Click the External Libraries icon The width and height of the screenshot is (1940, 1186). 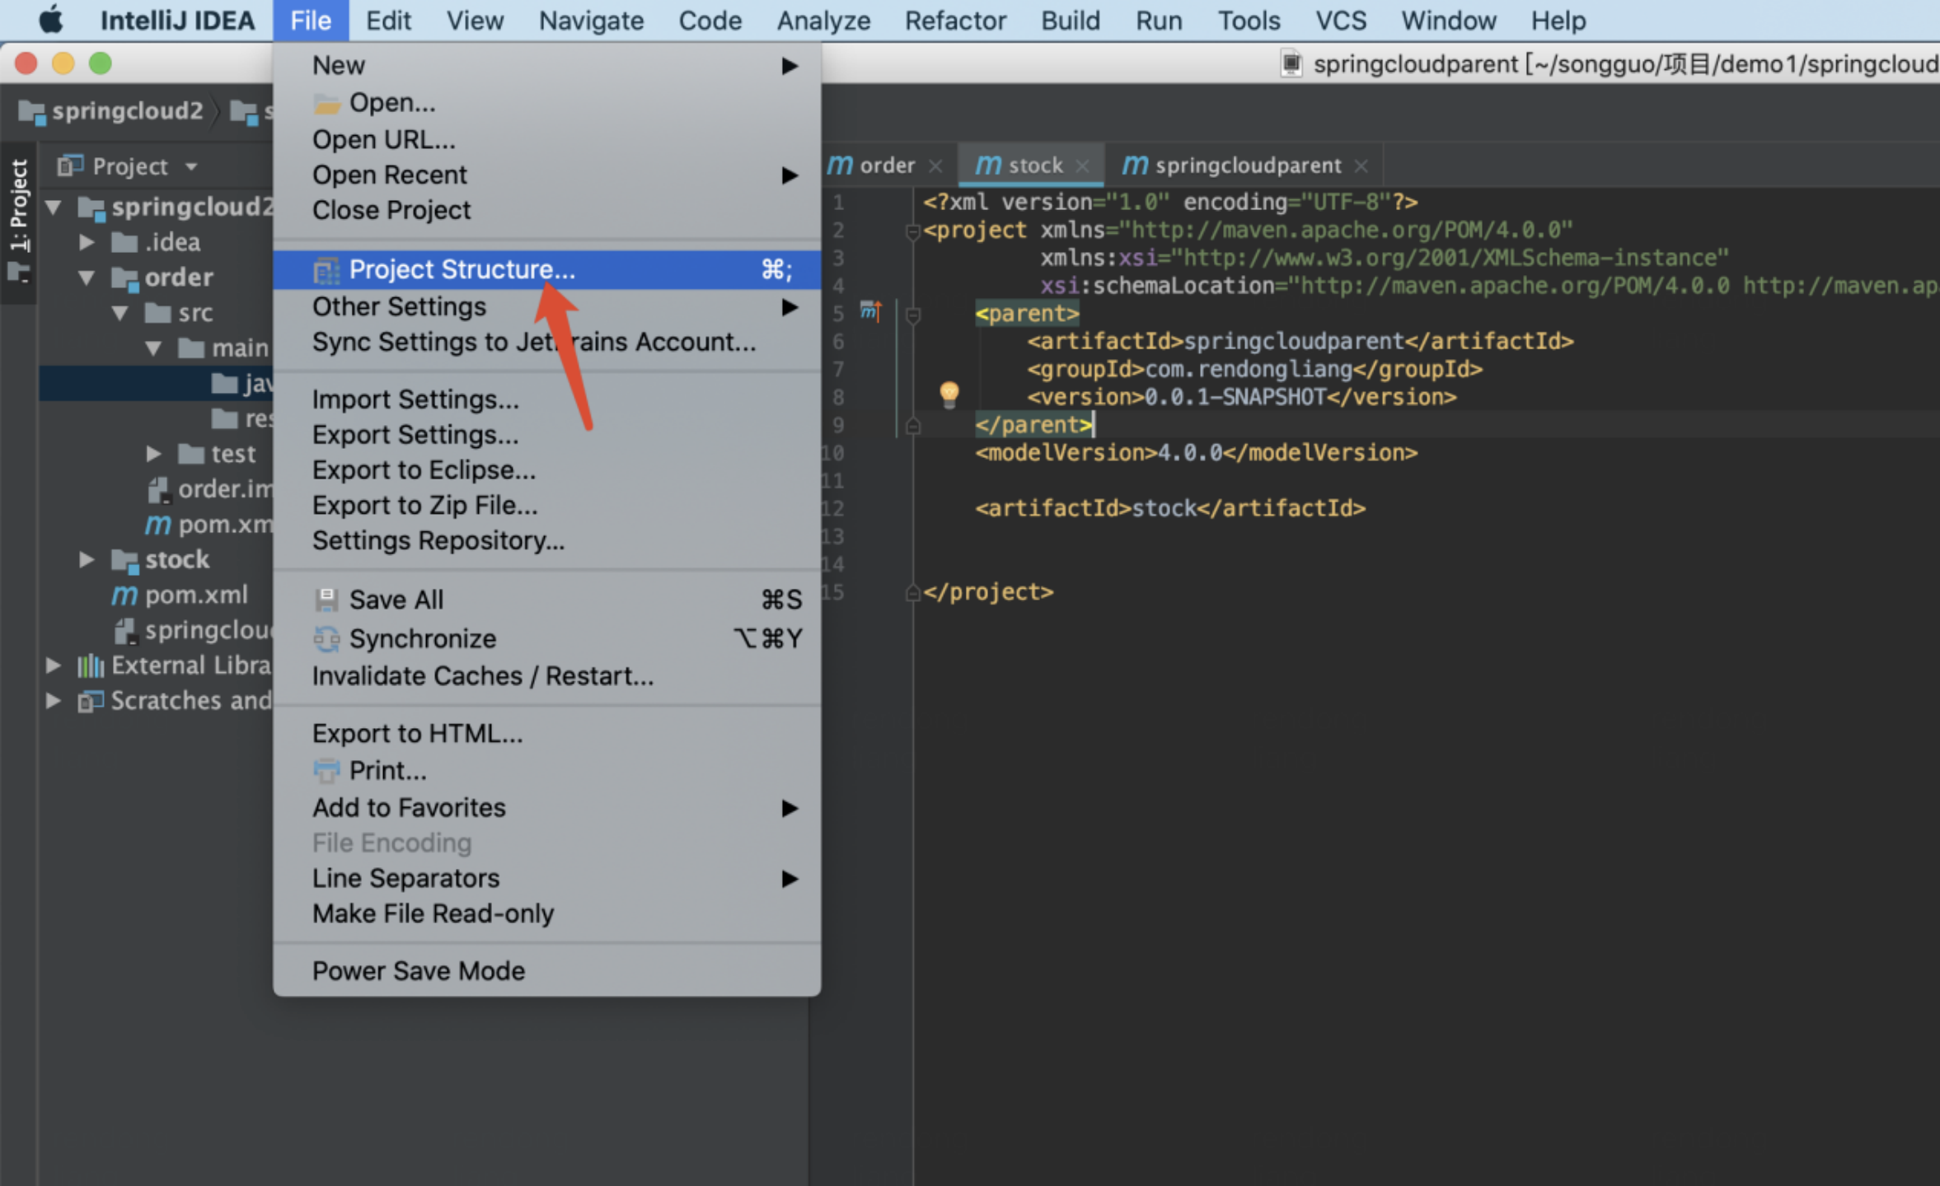pyautogui.click(x=91, y=665)
